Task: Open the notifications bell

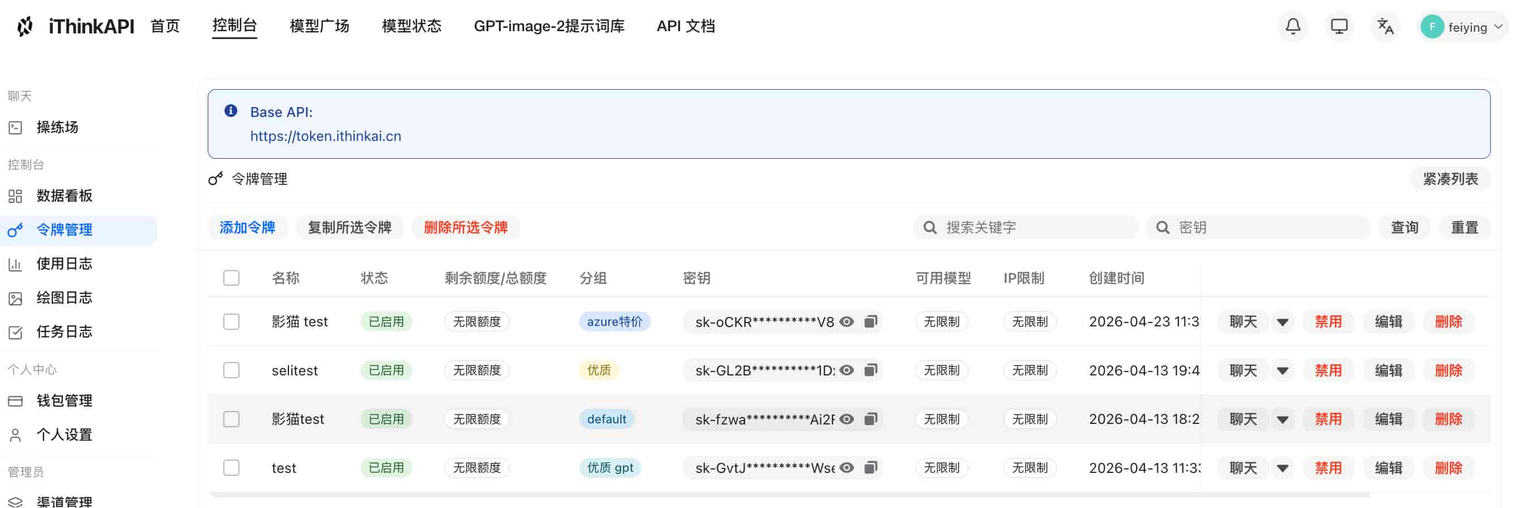Action: [x=1293, y=26]
